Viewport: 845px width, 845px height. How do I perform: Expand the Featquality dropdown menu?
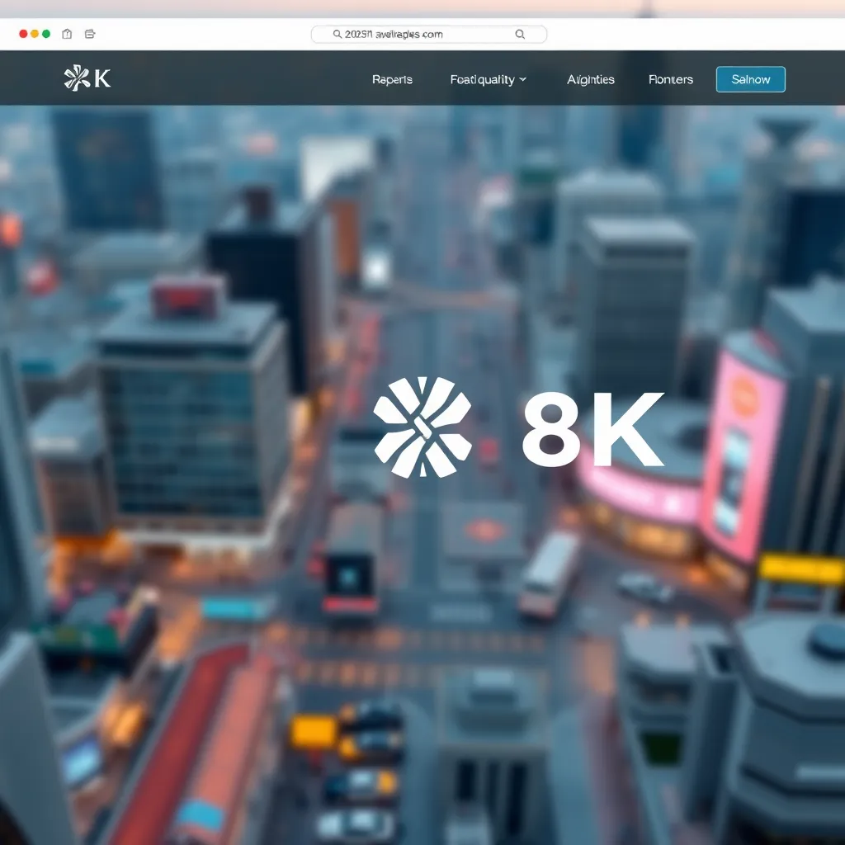point(483,79)
